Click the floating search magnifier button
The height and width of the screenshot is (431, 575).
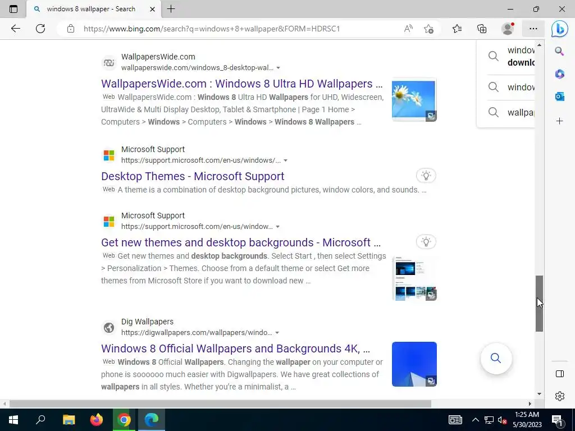click(496, 358)
